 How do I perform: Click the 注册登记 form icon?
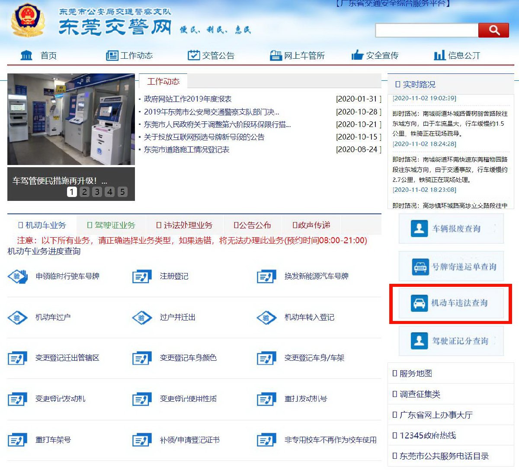(141, 276)
